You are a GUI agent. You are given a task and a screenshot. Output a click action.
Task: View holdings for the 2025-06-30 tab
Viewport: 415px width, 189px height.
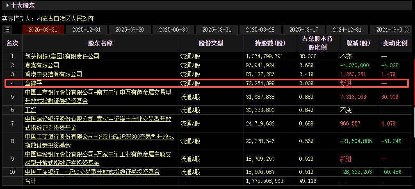173,30
